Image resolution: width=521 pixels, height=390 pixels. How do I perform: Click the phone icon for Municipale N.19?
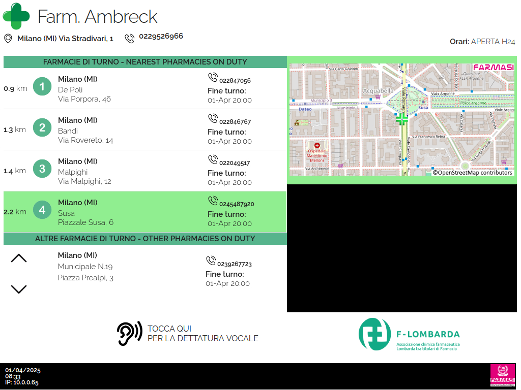tap(211, 261)
